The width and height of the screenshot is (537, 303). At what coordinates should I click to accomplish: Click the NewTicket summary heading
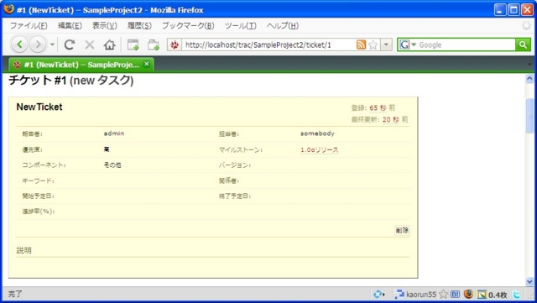tap(39, 107)
